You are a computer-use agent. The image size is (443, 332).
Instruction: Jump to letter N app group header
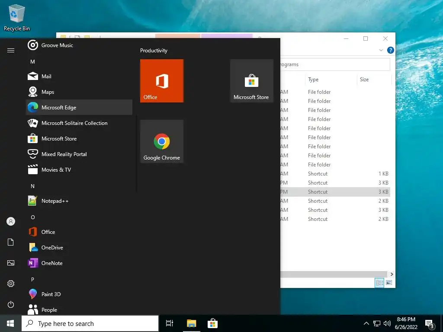pos(32,186)
